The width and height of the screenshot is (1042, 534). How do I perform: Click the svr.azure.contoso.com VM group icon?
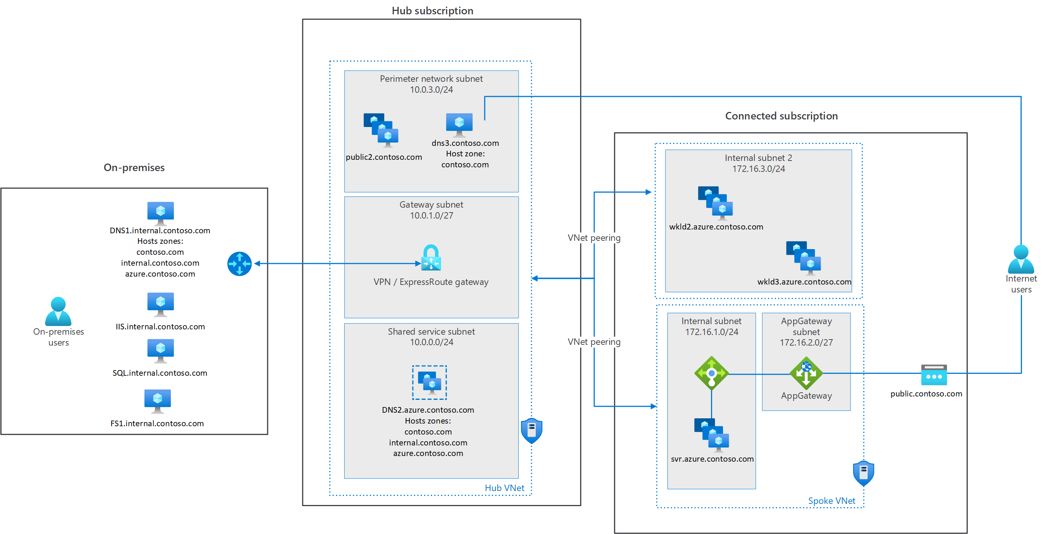point(711,435)
